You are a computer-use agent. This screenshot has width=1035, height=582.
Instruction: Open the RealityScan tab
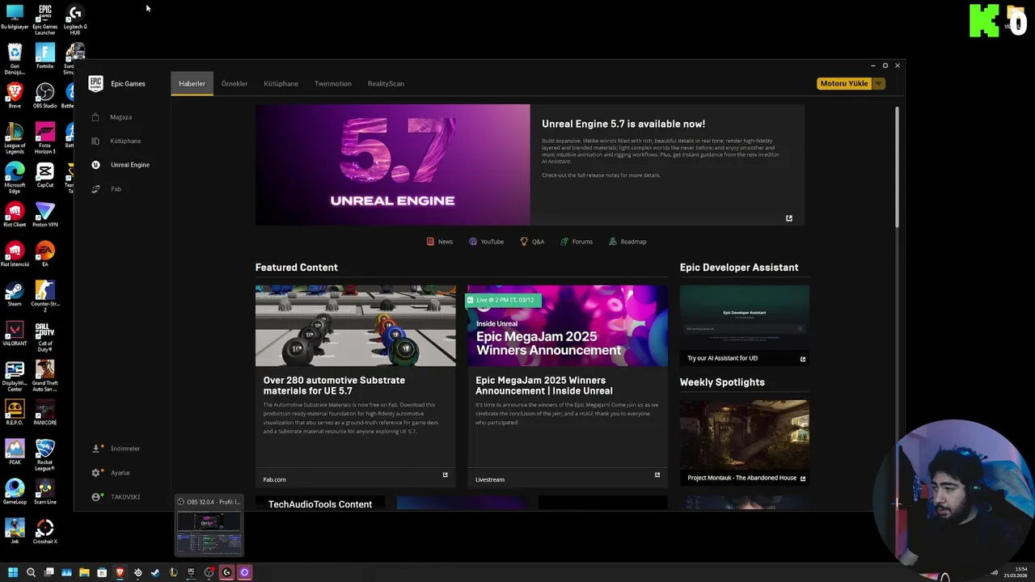pos(386,84)
